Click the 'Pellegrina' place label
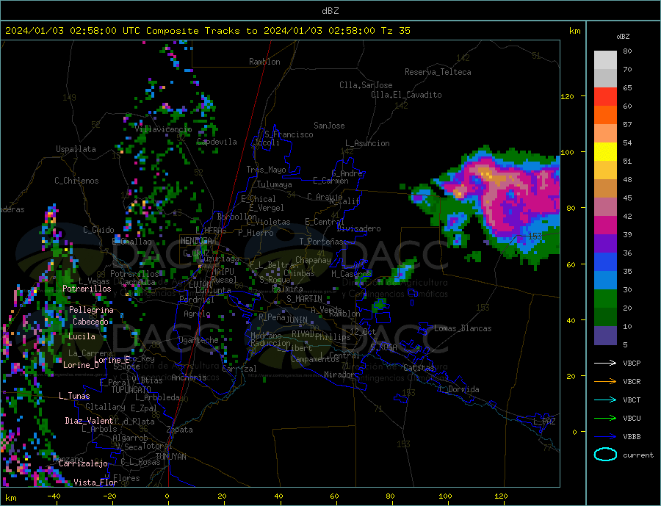 click(x=92, y=310)
